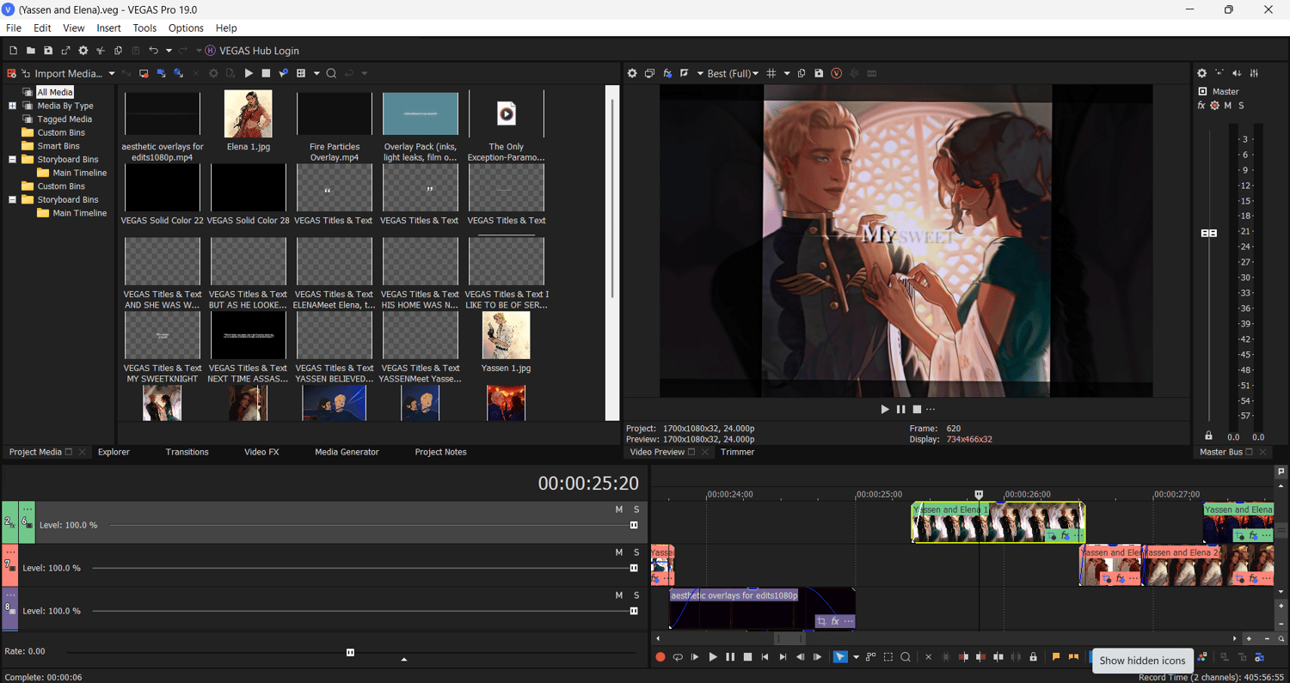Select the Yassen 1.jpg thumbnail
Image resolution: width=1290 pixels, height=683 pixels.
point(507,335)
